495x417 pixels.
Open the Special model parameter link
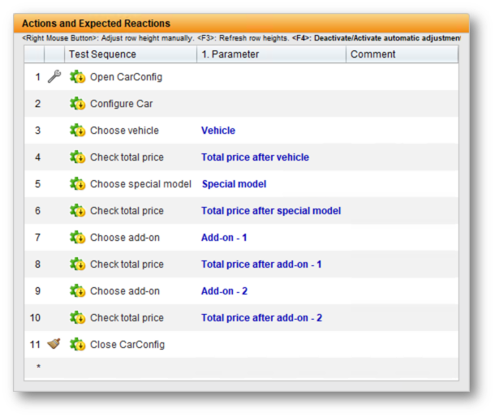(x=234, y=183)
